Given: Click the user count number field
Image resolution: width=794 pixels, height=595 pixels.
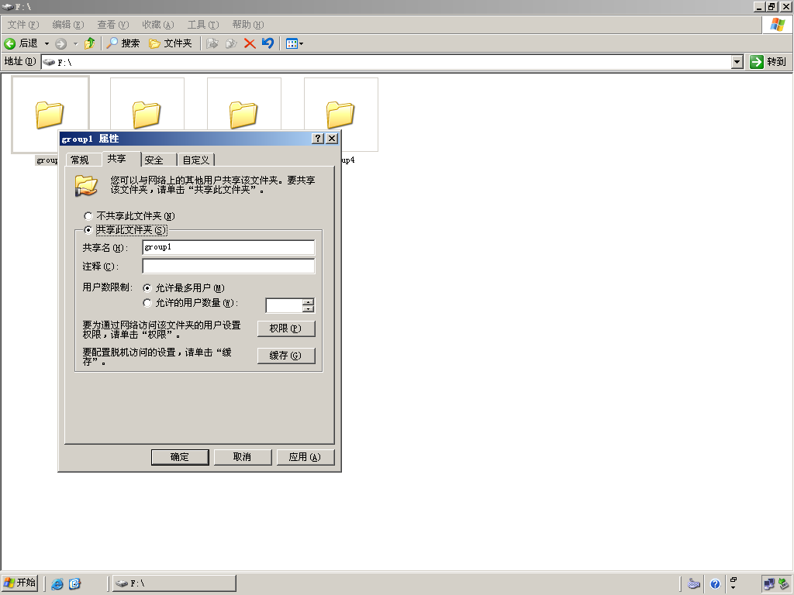Looking at the screenshot, I should tap(284, 305).
